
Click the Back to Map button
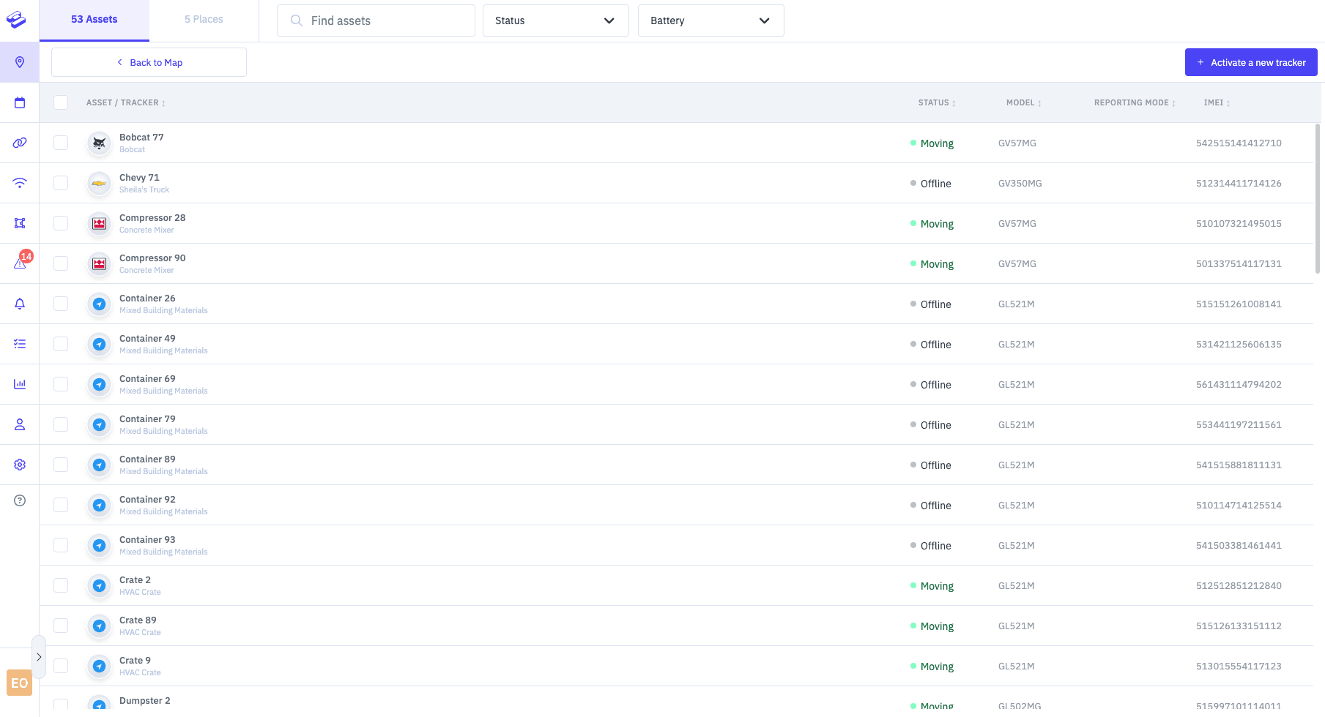pyautogui.click(x=149, y=62)
